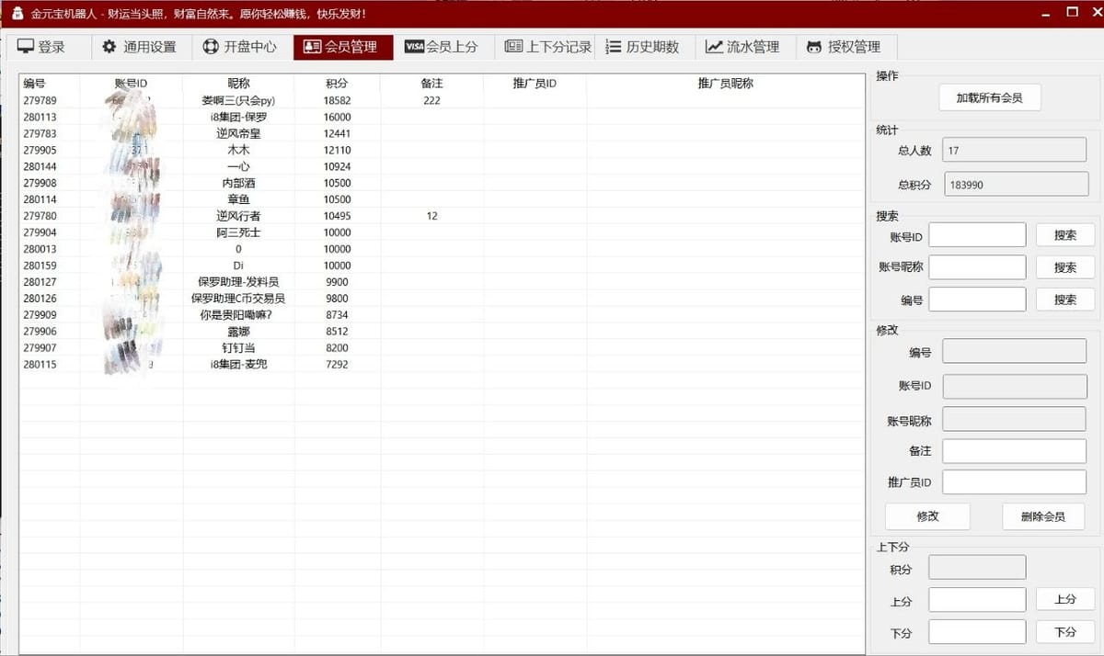
Task: Click the 下分 button
Action: (x=1065, y=632)
